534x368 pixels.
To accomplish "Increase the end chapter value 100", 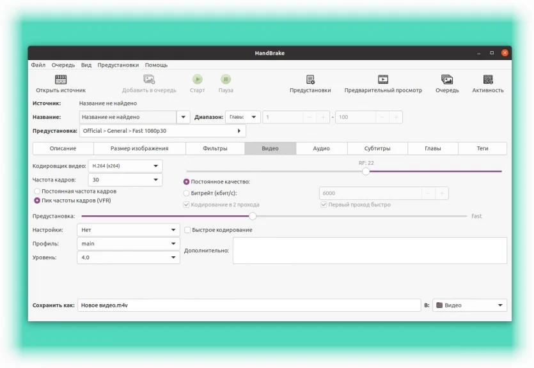I will tap(396, 117).
